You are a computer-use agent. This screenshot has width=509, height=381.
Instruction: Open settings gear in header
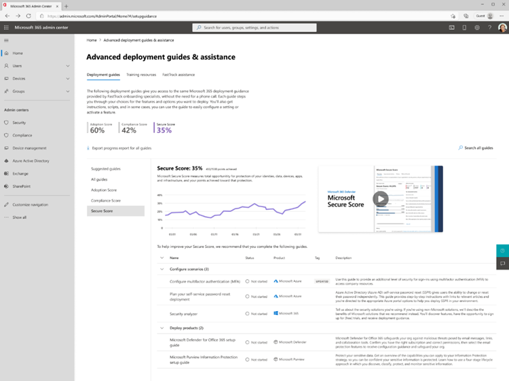point(477,28)
